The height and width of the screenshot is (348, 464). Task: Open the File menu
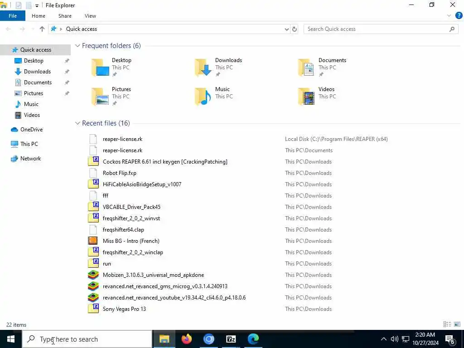coord(13,16)
